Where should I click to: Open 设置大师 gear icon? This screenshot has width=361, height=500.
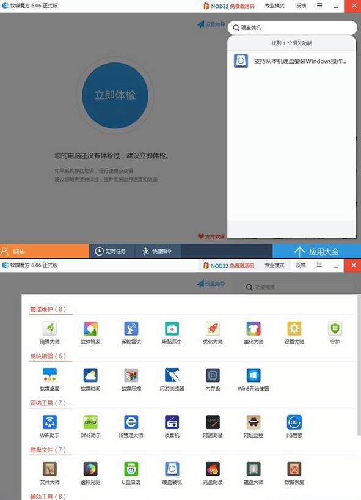(294, 333)
